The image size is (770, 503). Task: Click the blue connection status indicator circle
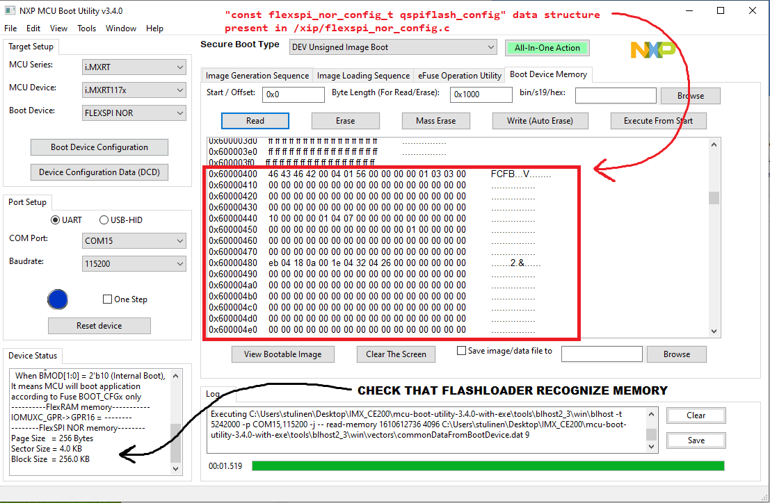[x=58, y=299]
